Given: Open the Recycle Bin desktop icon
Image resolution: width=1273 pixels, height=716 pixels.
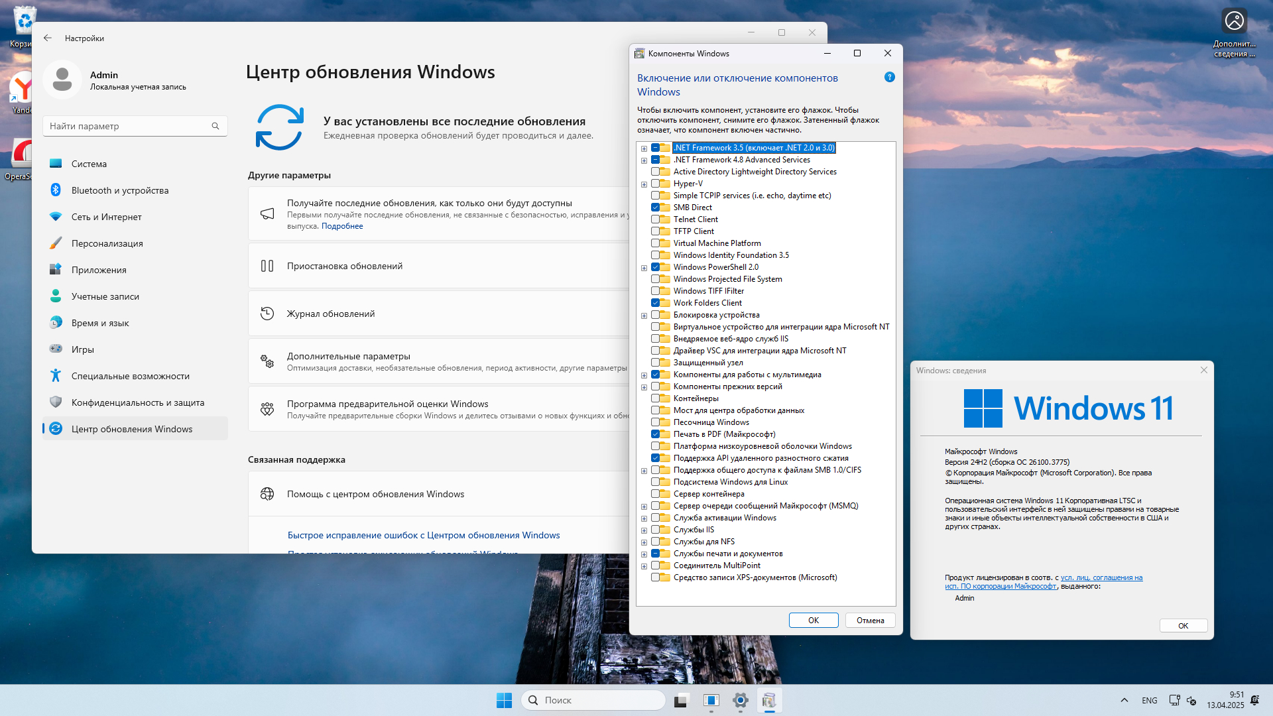Looking at the screenshot, I should 25,21.
